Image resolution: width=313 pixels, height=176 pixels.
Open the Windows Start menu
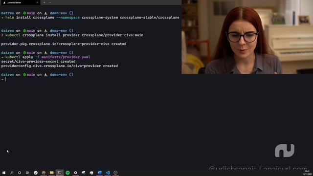(4, 173)
